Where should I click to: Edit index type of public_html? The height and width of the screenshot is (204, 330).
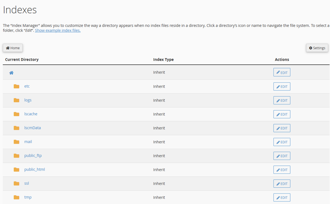pyautogui.click(x=281, y=170)
